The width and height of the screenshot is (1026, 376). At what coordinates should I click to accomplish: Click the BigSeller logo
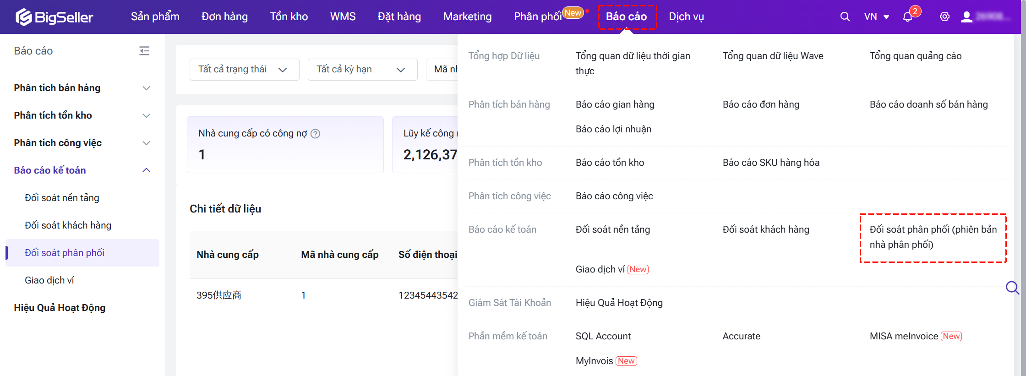coord(54,17)
